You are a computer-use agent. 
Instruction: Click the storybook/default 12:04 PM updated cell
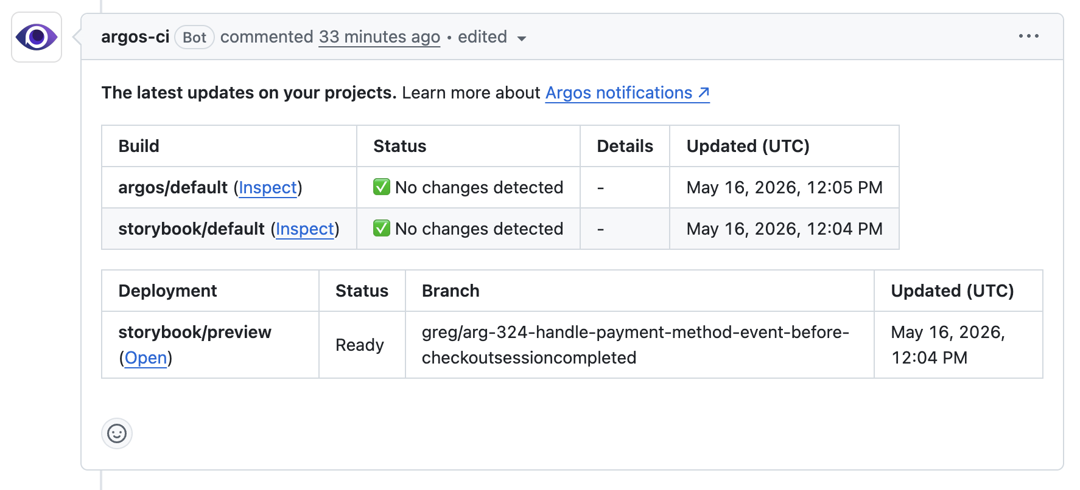click(784, 229)
